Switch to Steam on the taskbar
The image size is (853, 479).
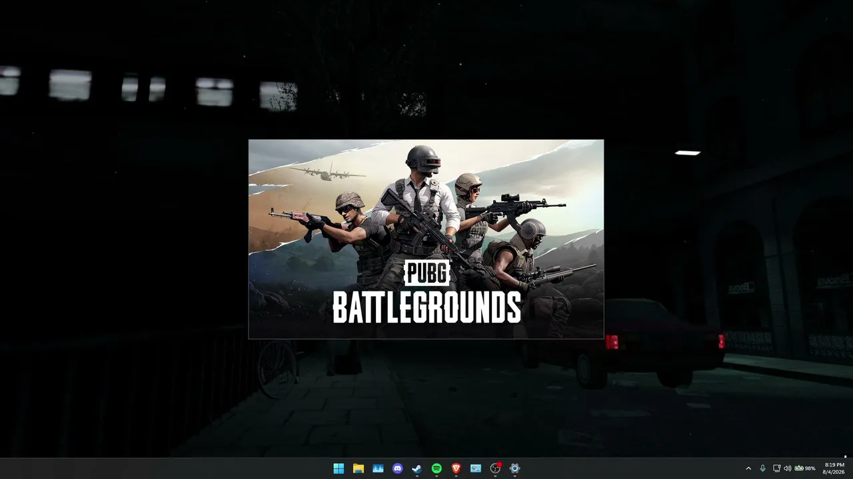pos(417,468)
